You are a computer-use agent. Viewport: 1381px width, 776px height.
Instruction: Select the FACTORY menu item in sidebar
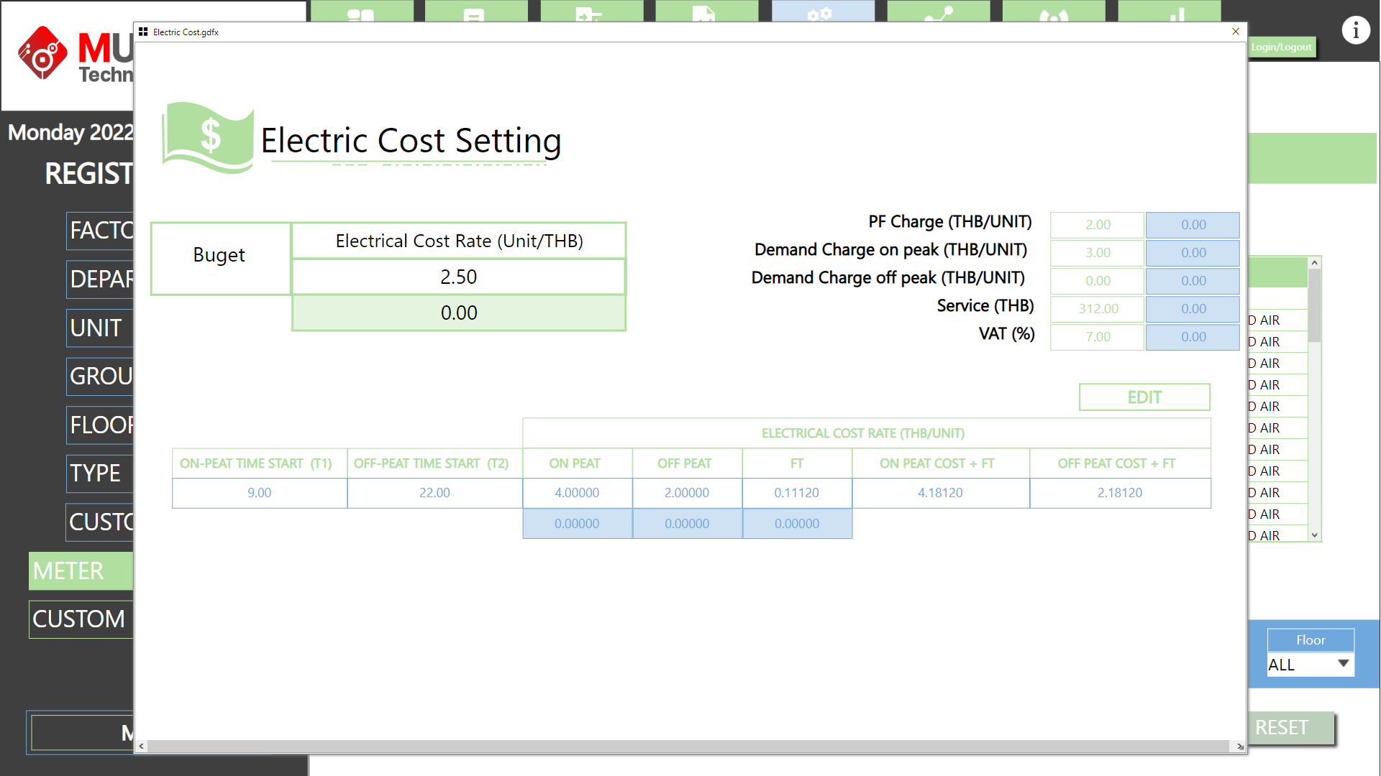pyautogui.click(x=100, y=231)
